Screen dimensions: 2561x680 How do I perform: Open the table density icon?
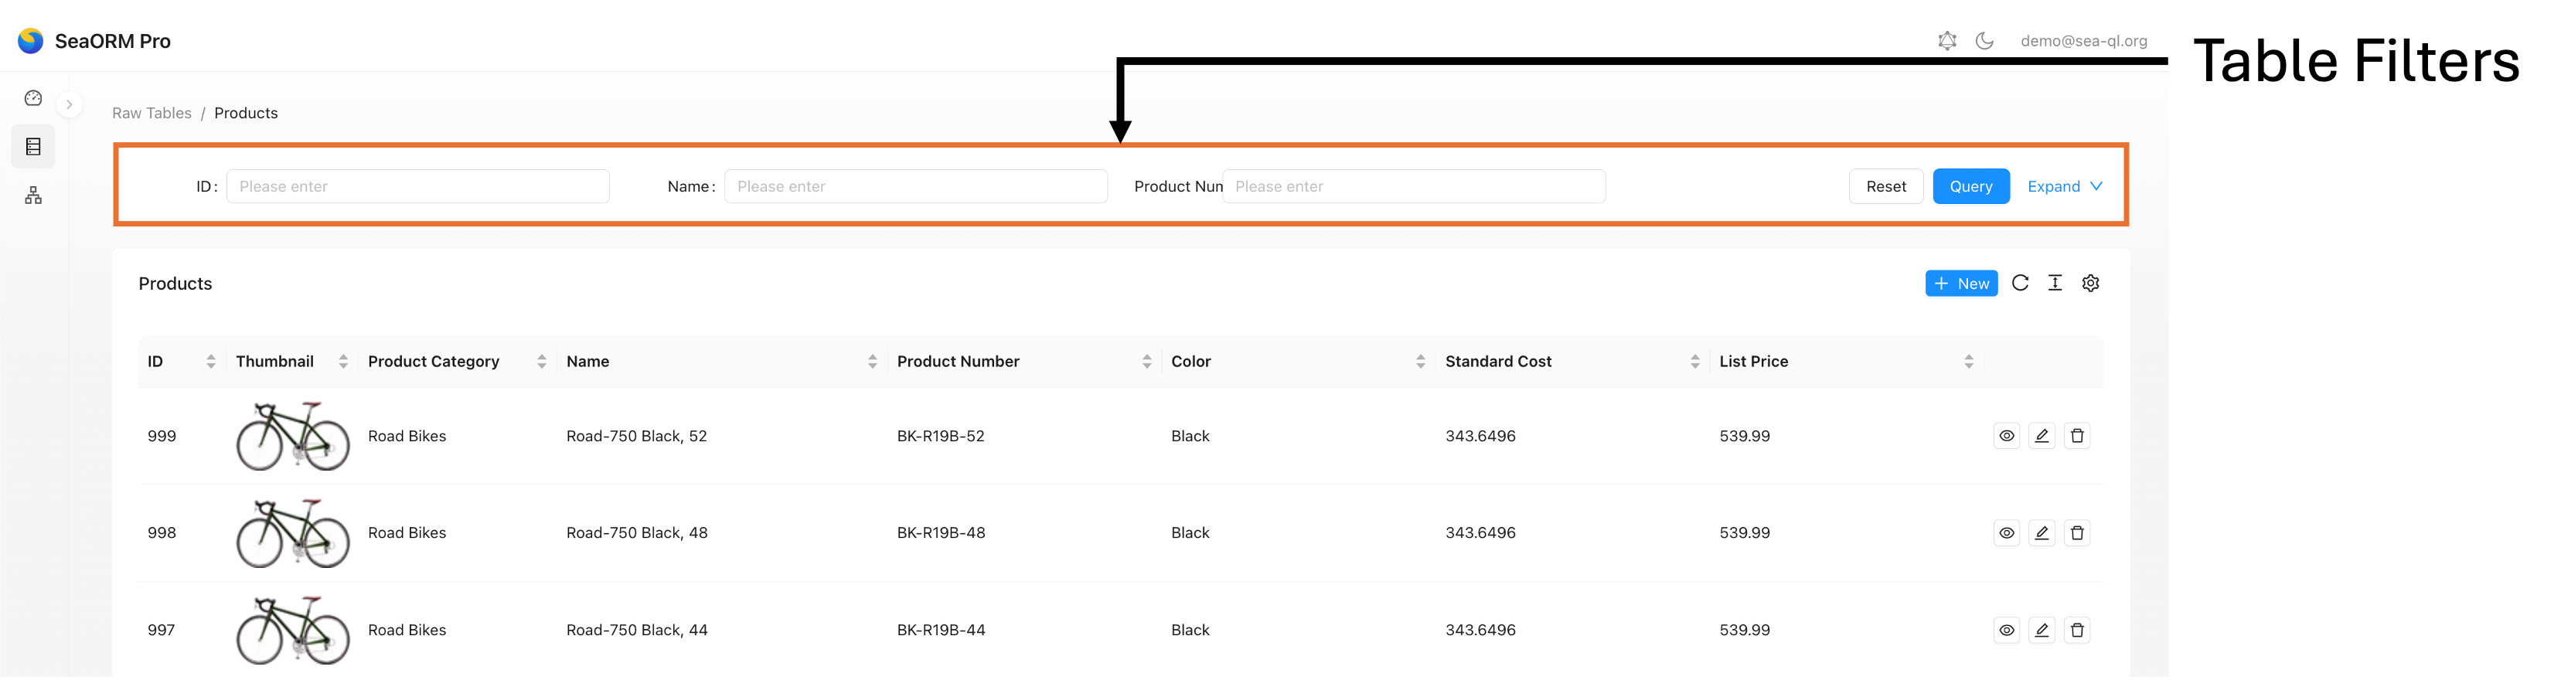pyautogui.click(x=2055, y=284)
